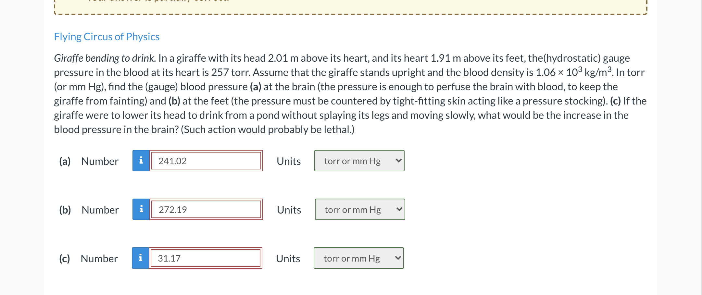Click the bold (b) marker in problem text
Viewport: 702px width, 295px height.
click(174, 101)
